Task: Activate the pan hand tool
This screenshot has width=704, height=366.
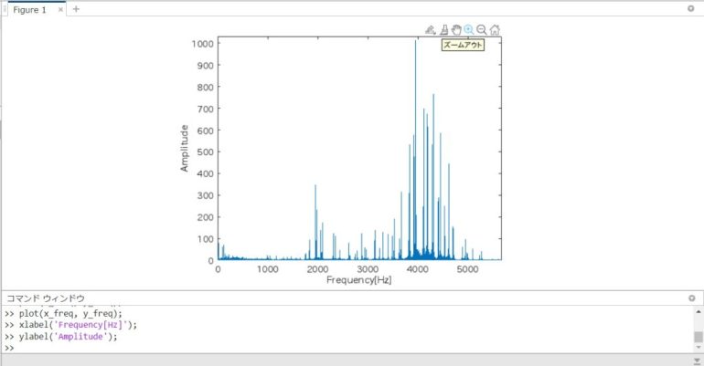Action: coord(456,29)
